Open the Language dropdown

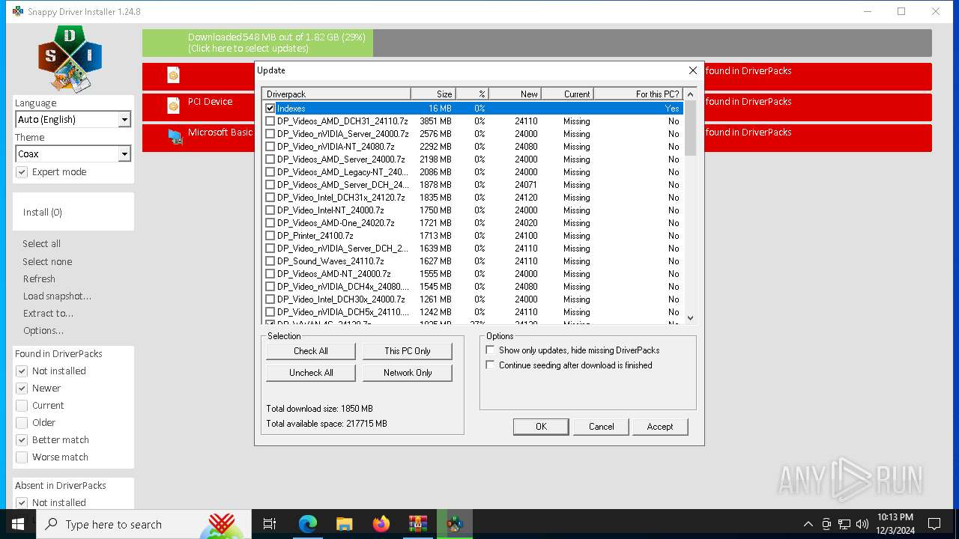pos(73,120)
